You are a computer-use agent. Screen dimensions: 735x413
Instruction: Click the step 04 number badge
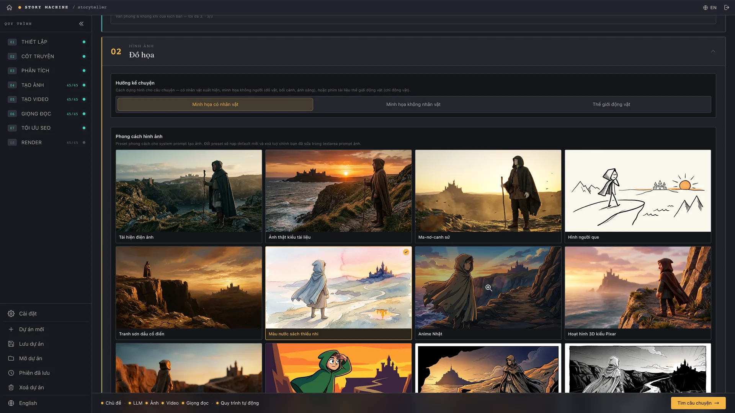(12, 85)
